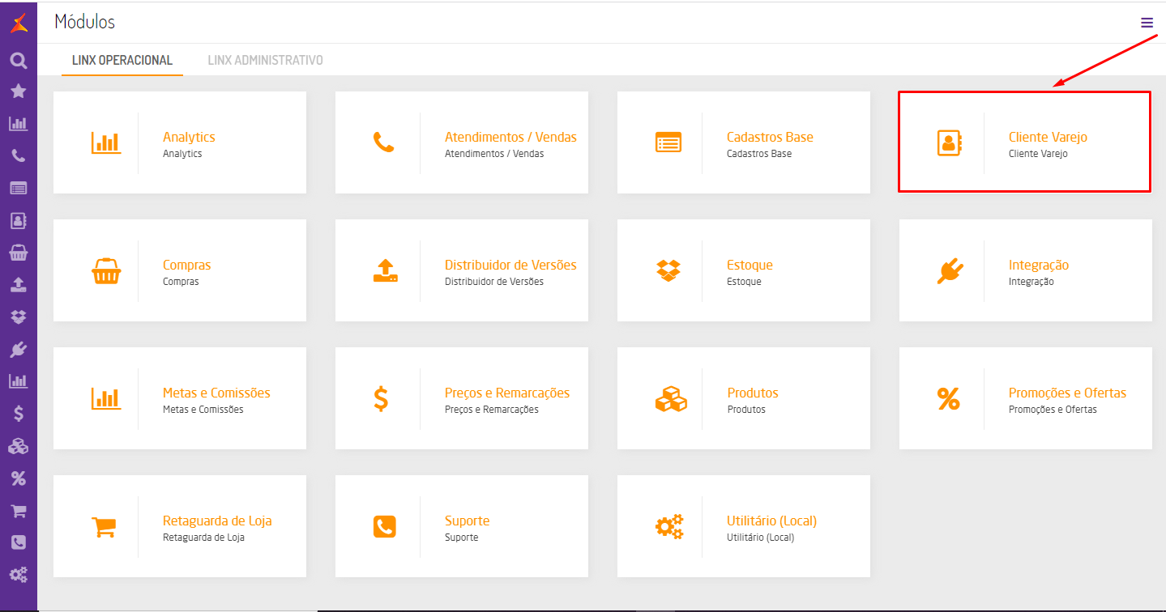This screenshot has width=1166, height=612.
Task: Open the Distribuidor de Versões title link
Action: 510,265
